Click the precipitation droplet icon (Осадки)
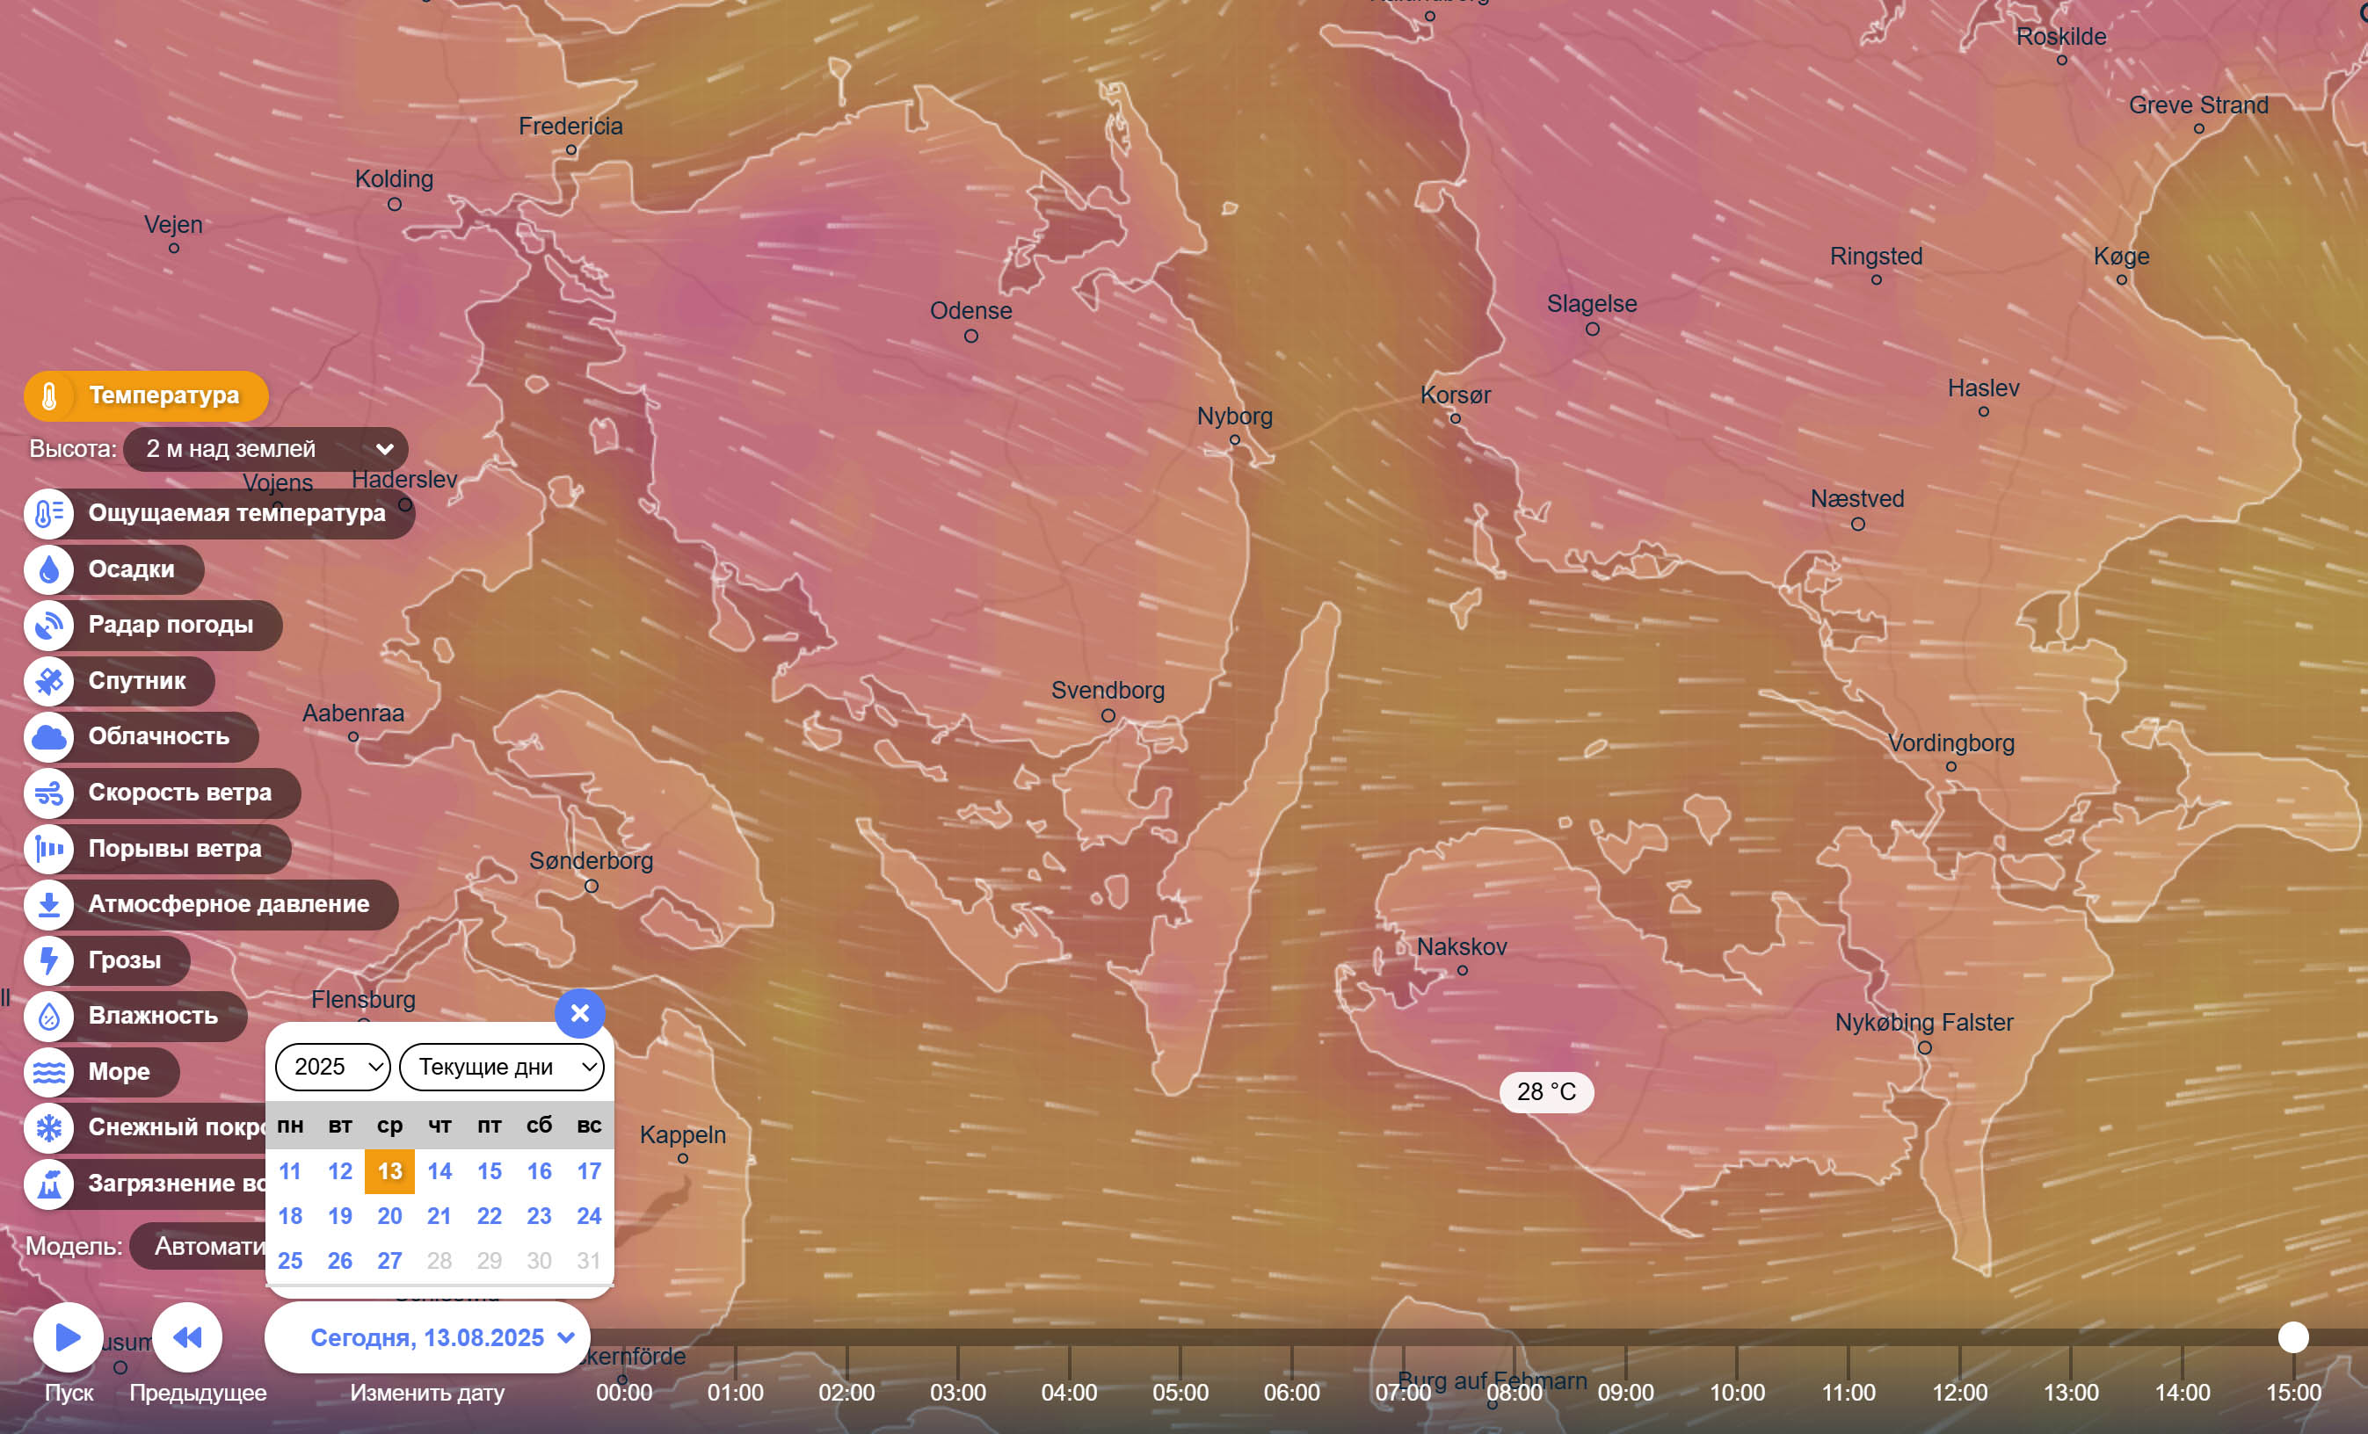Viewport: 2368px width, 1434px height. [x=49, y=569]
